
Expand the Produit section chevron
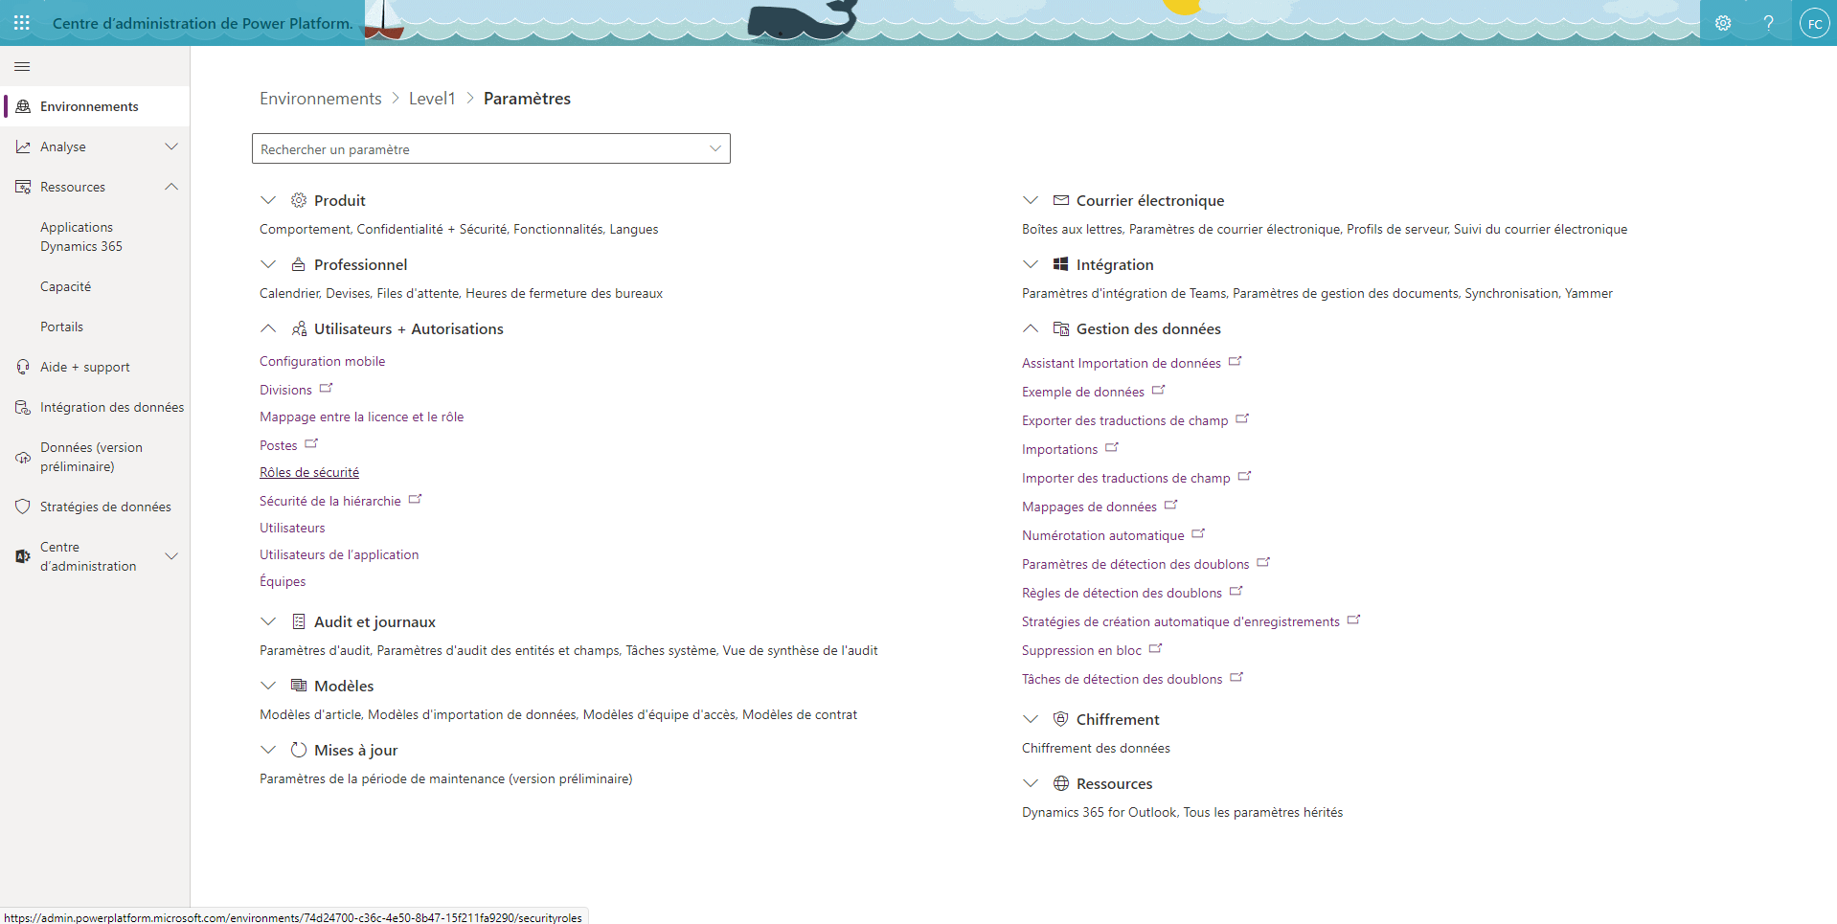[268, 200]
